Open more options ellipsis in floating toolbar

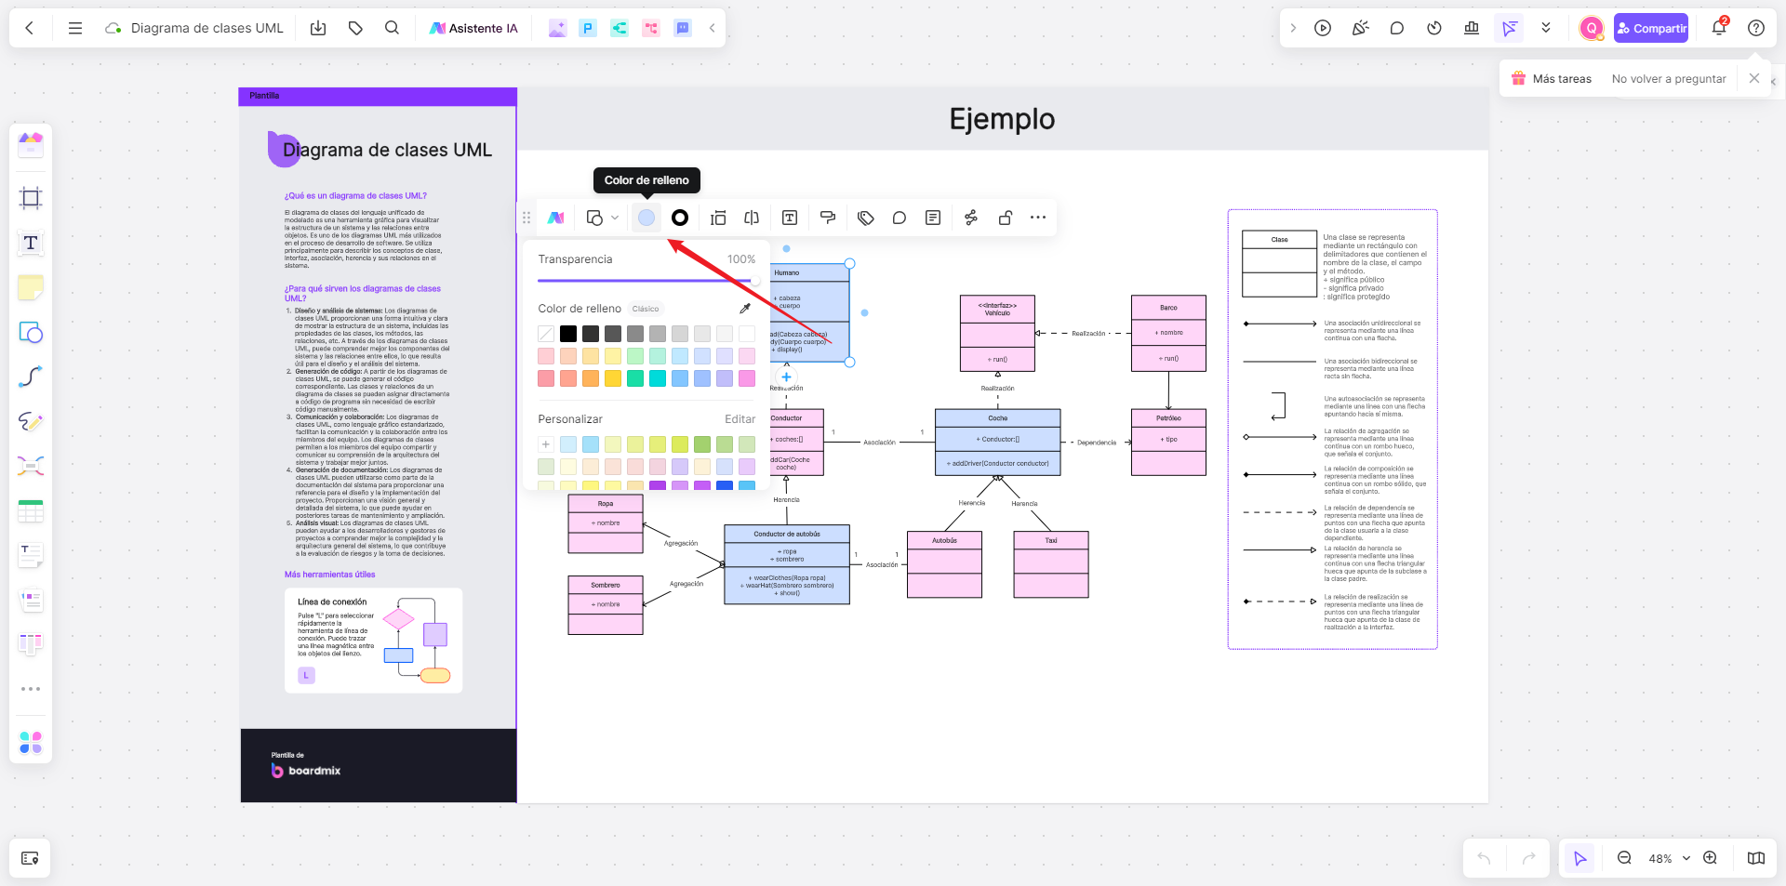pos(1038,218)
